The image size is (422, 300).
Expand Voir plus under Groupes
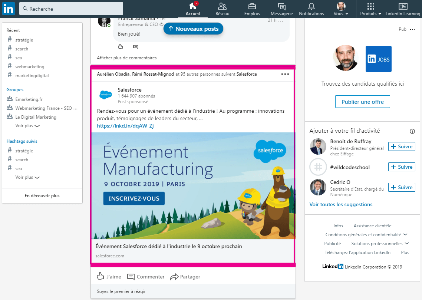[x=27, y=126]
